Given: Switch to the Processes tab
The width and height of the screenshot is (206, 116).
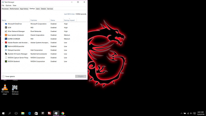Looking at the screenshot, I should pyautogui.click(x=5, y=9).
